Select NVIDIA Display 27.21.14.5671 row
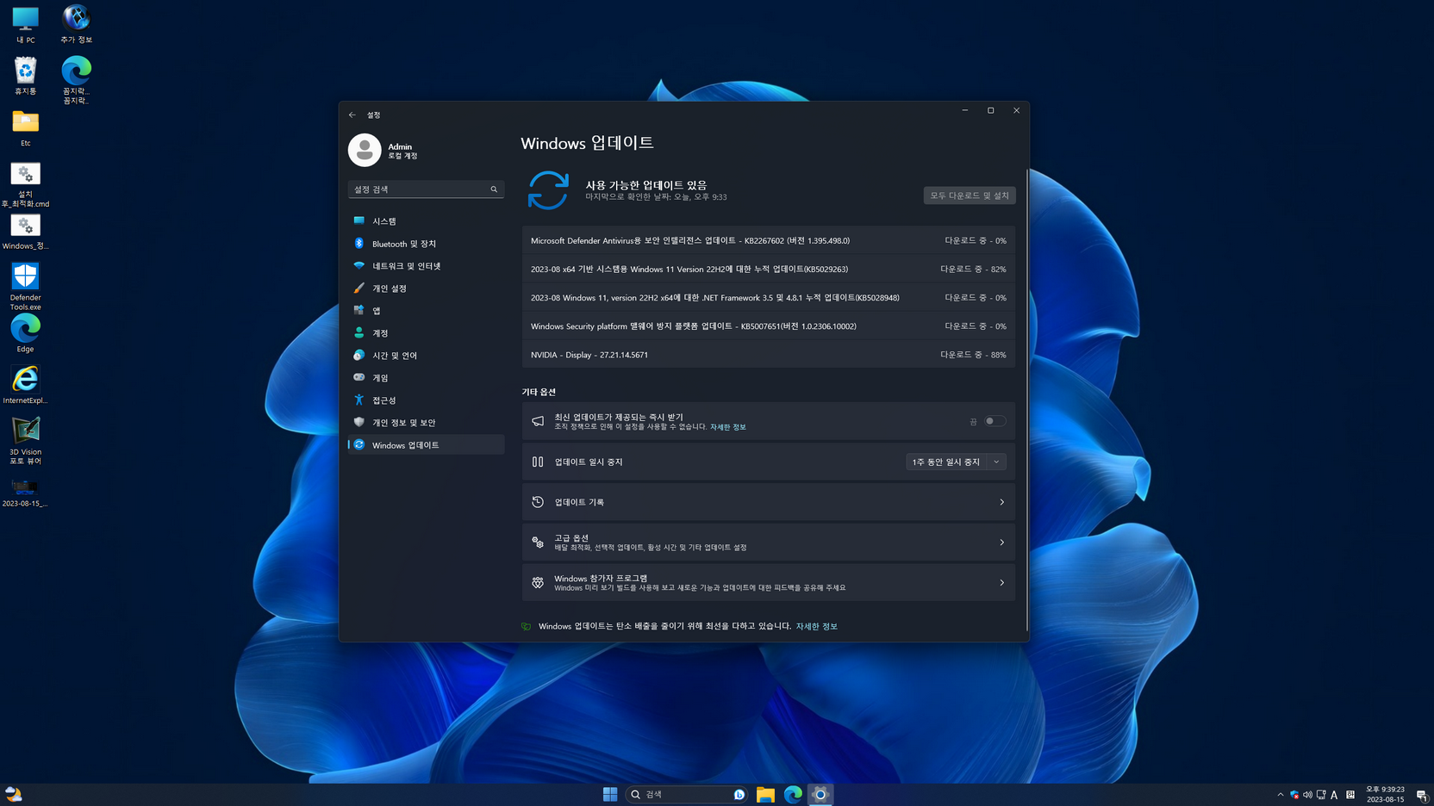This screenshot has width=1434, height=806. click(x=768, y=354)
